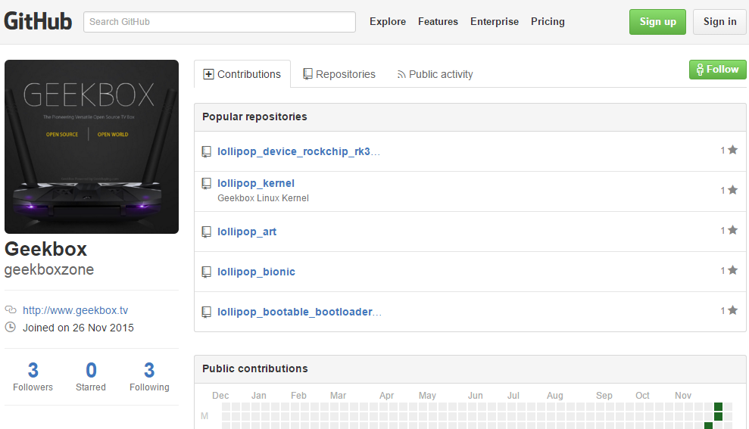Switch to the Contributions tab

[x=242, y=74]
